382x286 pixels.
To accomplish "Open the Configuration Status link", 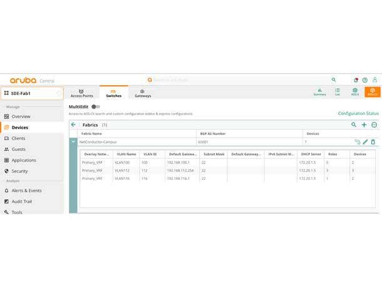I will click(x=358, y=113).
